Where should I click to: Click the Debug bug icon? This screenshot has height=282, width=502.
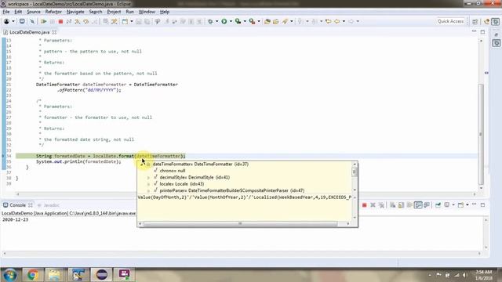210,21
